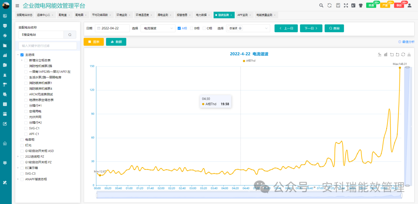Image resolution: width=418 pixels, height=204 pixels.
Task: Switch to the 平均功率因数 tab
Action: pyautogui.click(x=101, y=15)
